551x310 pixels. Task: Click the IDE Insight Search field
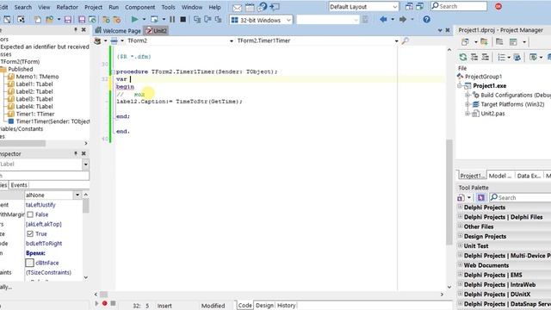point(459,6)
